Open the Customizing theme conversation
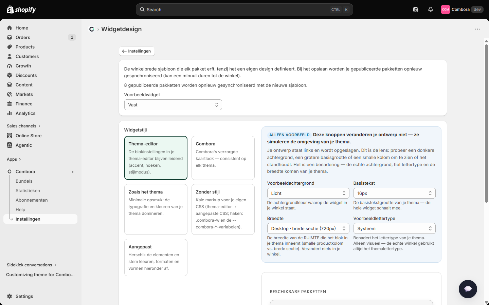Image resolution: width=489 pixels, height=305 pixels. pos(40,274)
